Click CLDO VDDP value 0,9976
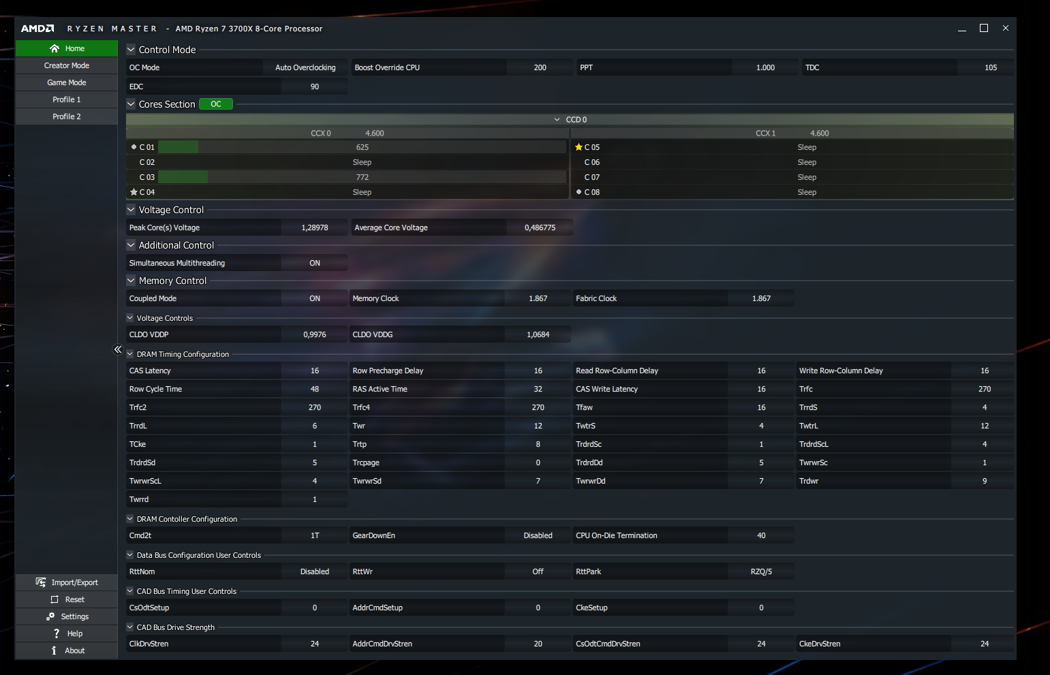The width and height of the screenshot is (1050, 675). click(315, 334)
